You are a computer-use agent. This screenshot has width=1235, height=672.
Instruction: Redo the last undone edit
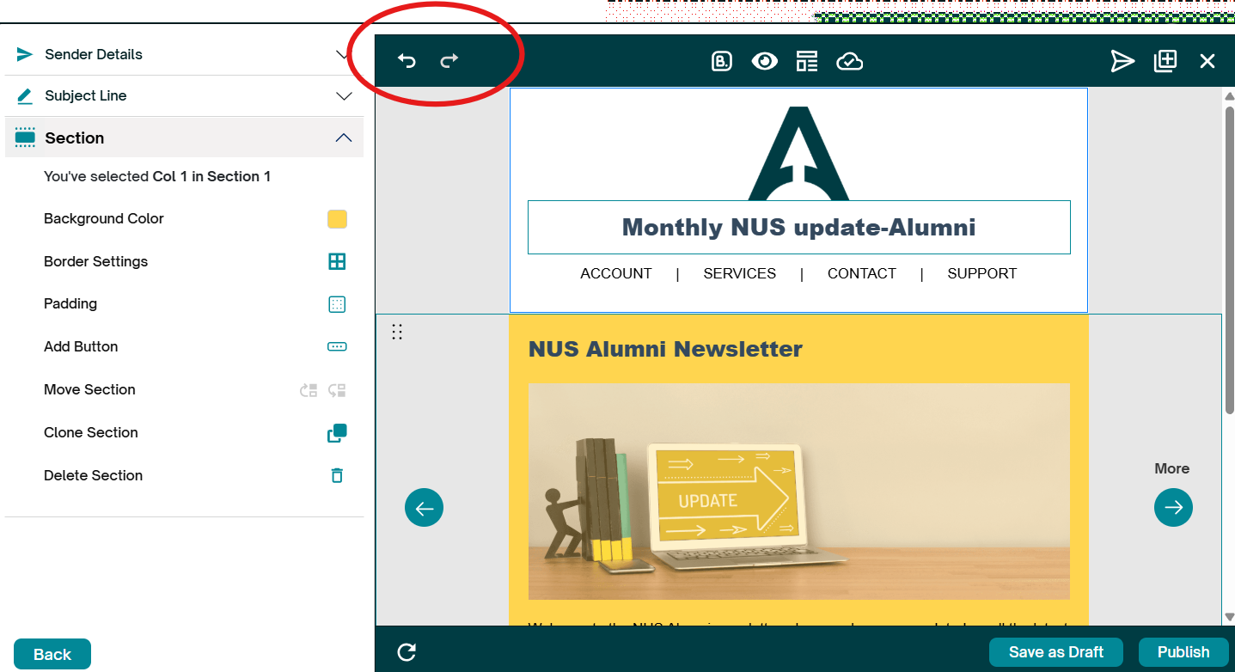pyautogui.click(x=449, y=61)
